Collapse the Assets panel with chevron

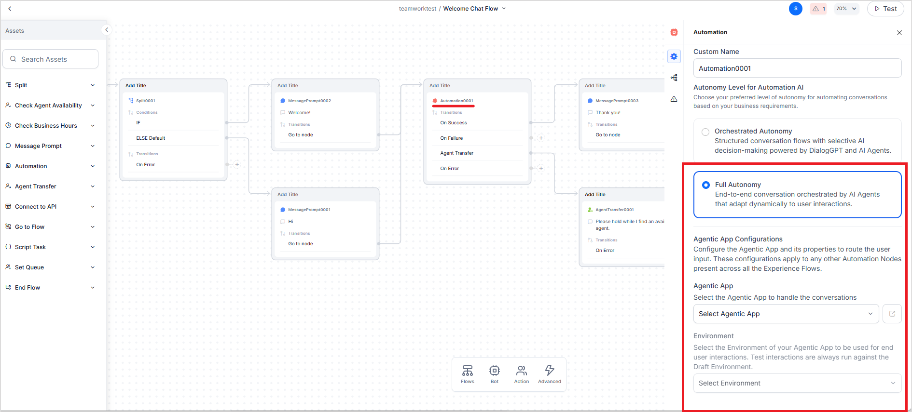tap(107, 30)
